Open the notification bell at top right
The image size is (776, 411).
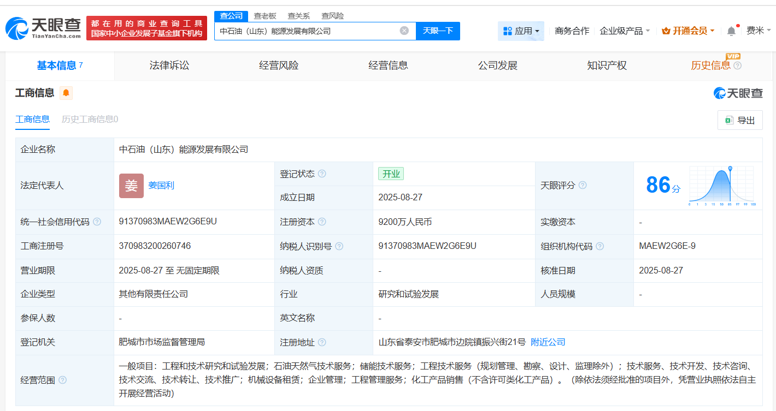pos(731,31)
